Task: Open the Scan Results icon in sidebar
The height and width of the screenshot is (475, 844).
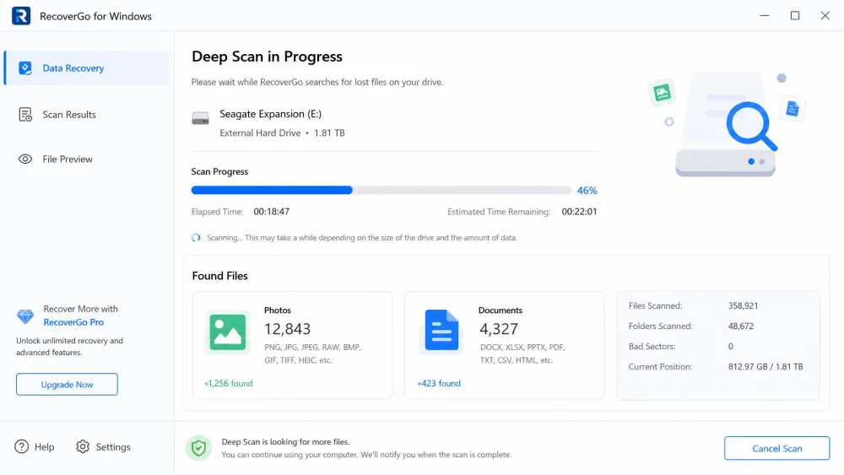Action: (25, 114)
